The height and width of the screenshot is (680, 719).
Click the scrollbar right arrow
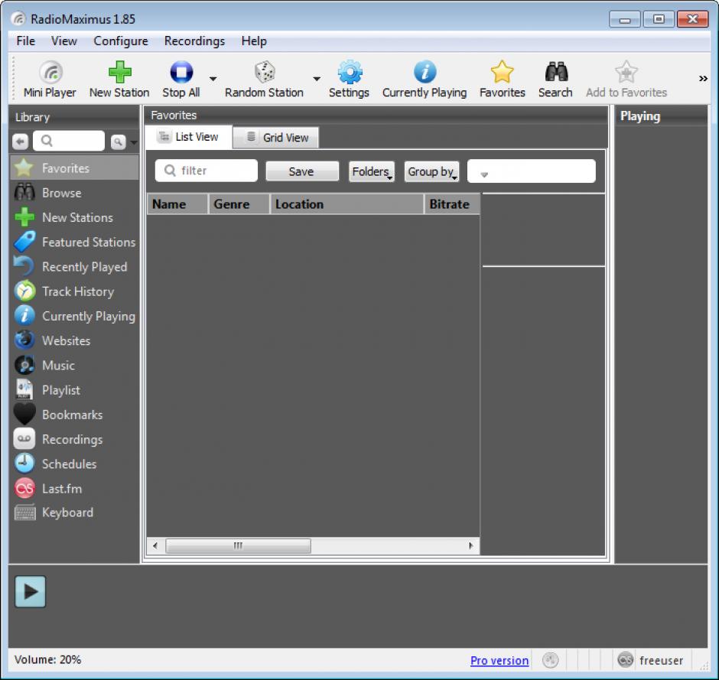pos(470,545)
